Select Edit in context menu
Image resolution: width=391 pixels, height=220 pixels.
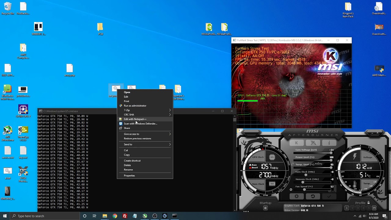[x=145, y=97]
